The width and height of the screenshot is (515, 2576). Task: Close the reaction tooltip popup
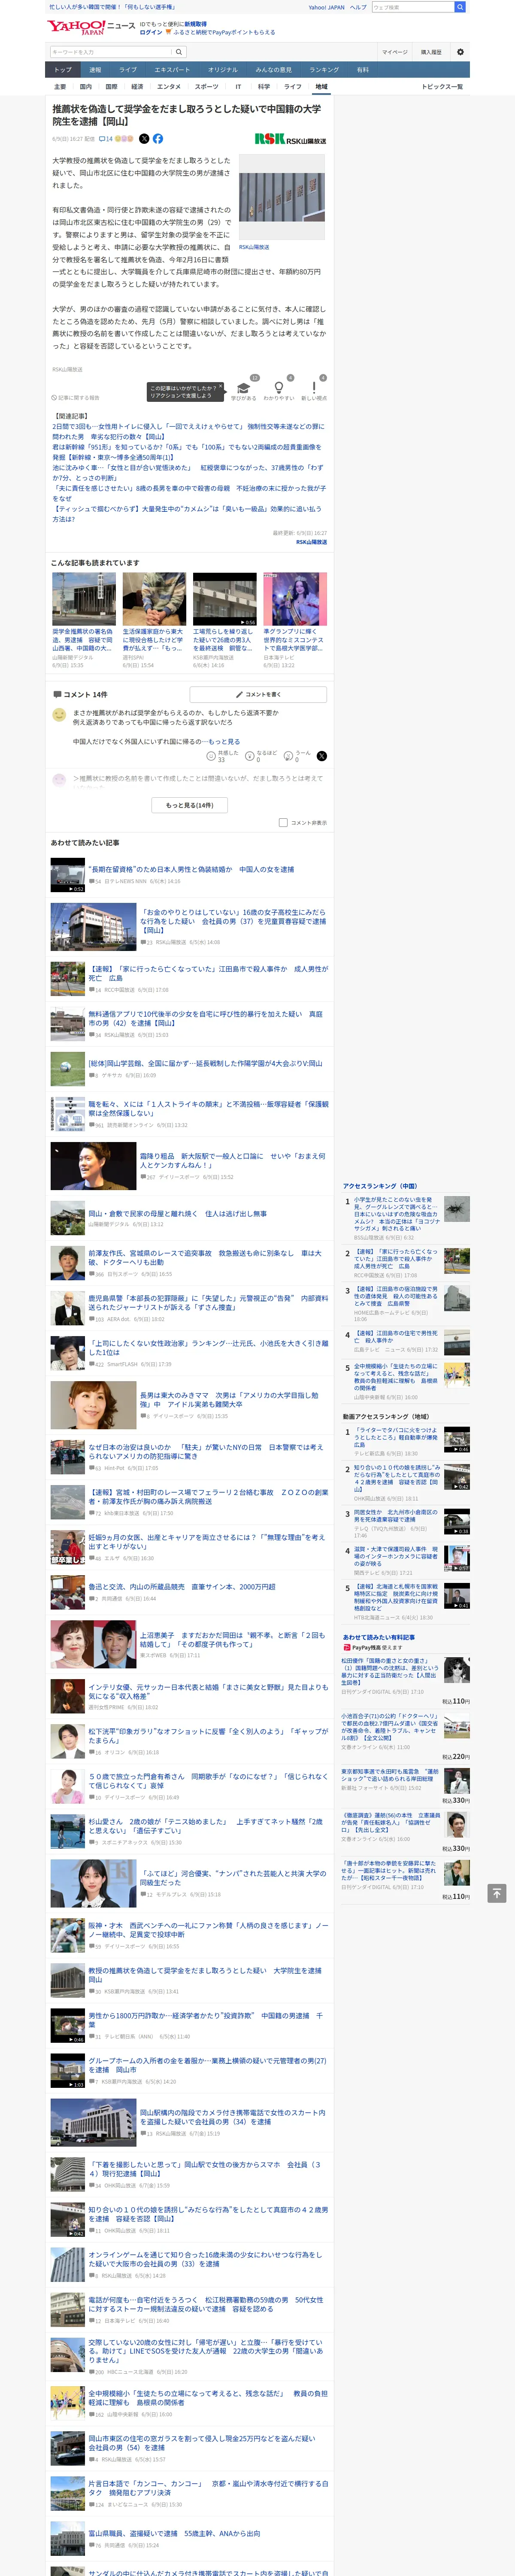pyautogui.click(x=222, y=385)
